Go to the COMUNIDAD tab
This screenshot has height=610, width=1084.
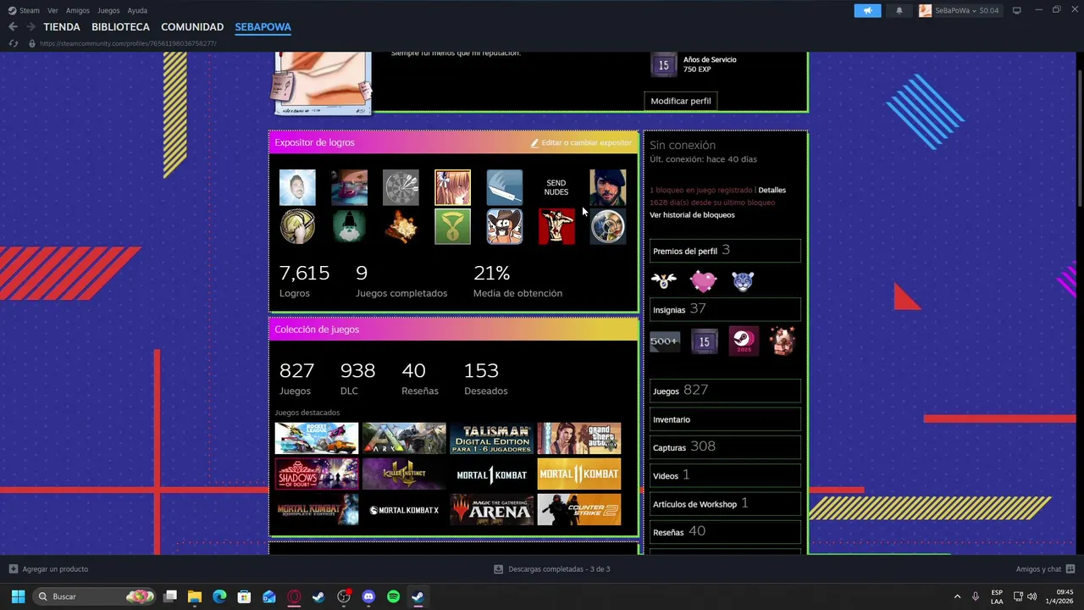pos(192,27)
